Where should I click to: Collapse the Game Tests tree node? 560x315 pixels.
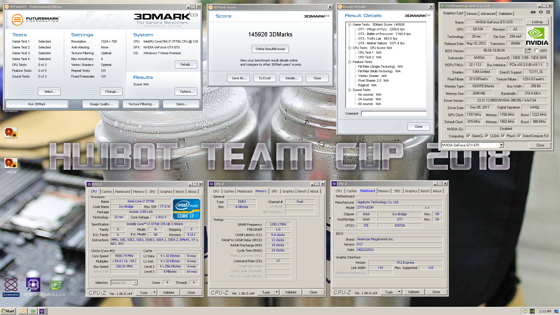tap(349, 24)
